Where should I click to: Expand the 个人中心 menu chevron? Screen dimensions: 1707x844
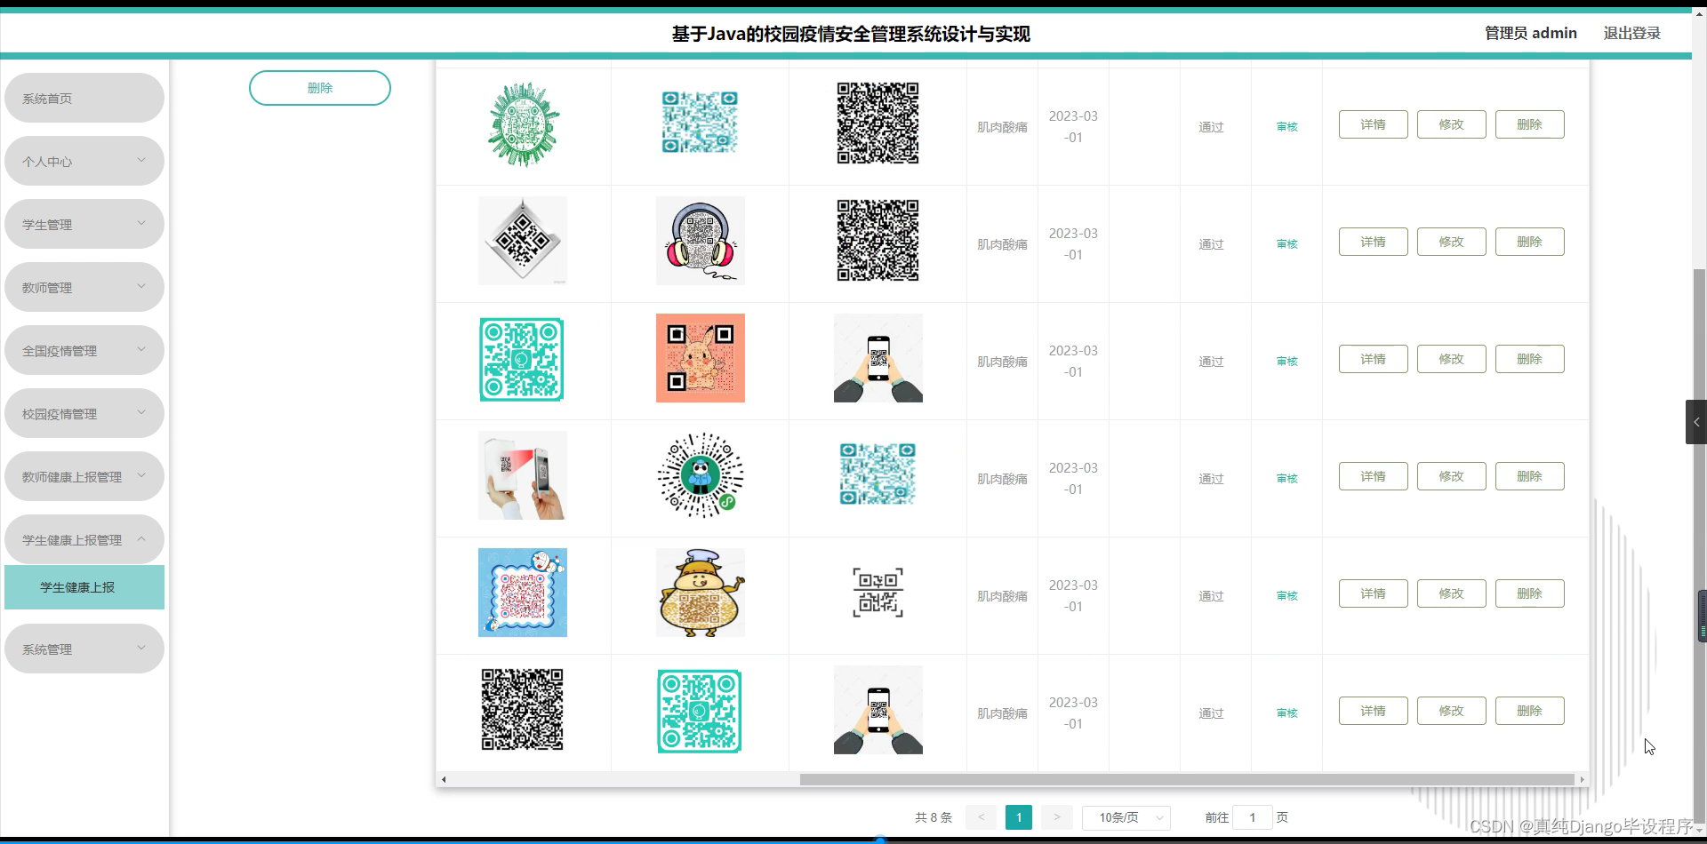[141, 160]
